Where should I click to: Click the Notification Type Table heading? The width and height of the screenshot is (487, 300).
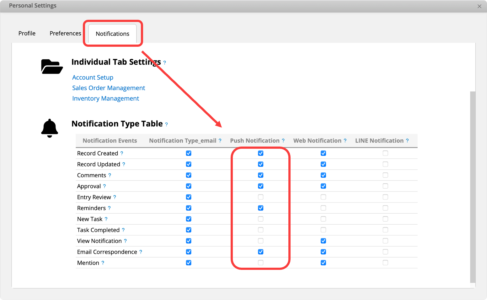[x=117, y=124]
